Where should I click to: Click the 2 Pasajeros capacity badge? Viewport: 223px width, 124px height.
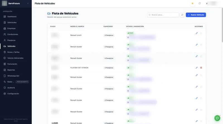109,68
